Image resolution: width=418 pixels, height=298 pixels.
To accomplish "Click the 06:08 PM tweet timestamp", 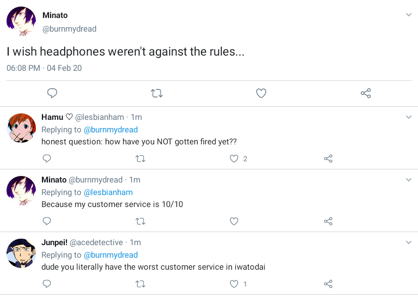I will click(x=23, y=68).
